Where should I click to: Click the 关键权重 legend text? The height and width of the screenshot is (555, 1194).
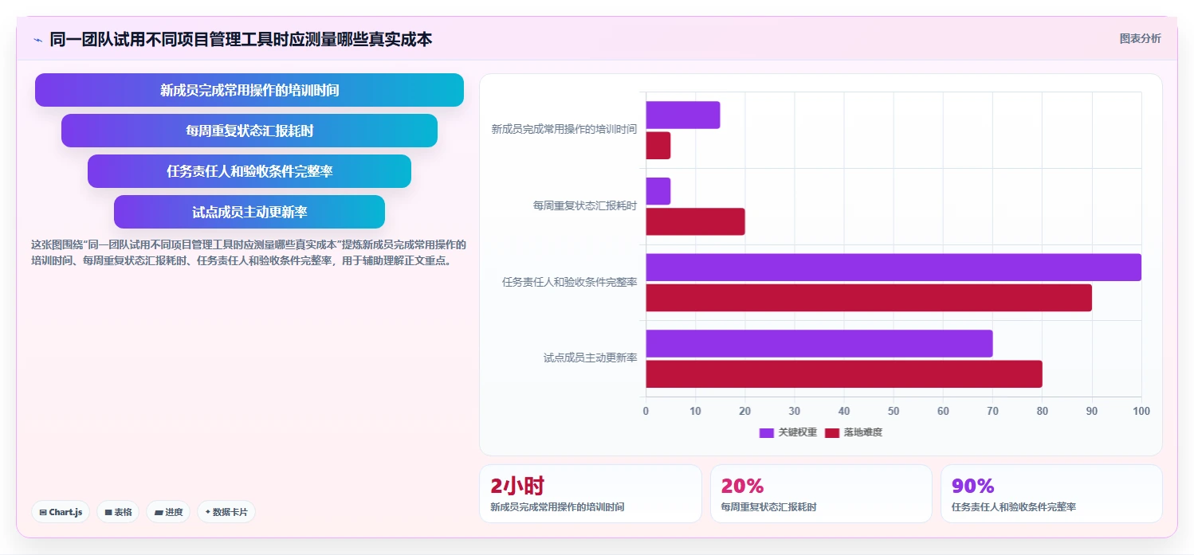coord(797,432)
